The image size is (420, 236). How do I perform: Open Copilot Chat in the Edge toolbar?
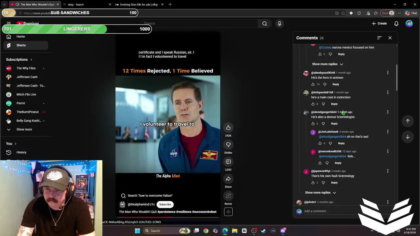411,13
